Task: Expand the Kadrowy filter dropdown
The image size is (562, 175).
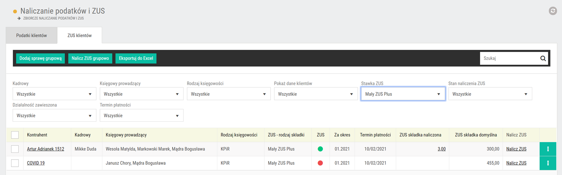Action: coord(54,94)
